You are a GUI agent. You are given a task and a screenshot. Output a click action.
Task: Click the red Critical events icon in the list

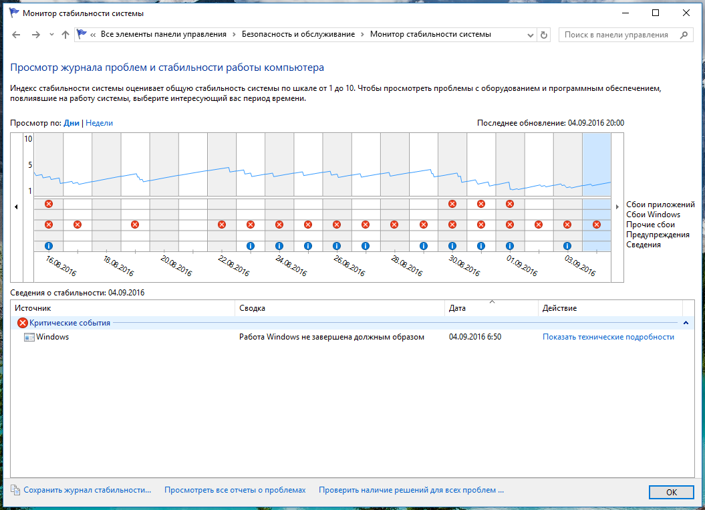pyautogui.click(x=23, y=323)
